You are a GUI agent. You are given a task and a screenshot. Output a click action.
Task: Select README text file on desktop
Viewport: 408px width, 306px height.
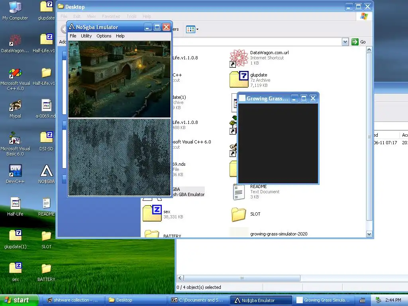pyautogui.click(x=46, y=207)
